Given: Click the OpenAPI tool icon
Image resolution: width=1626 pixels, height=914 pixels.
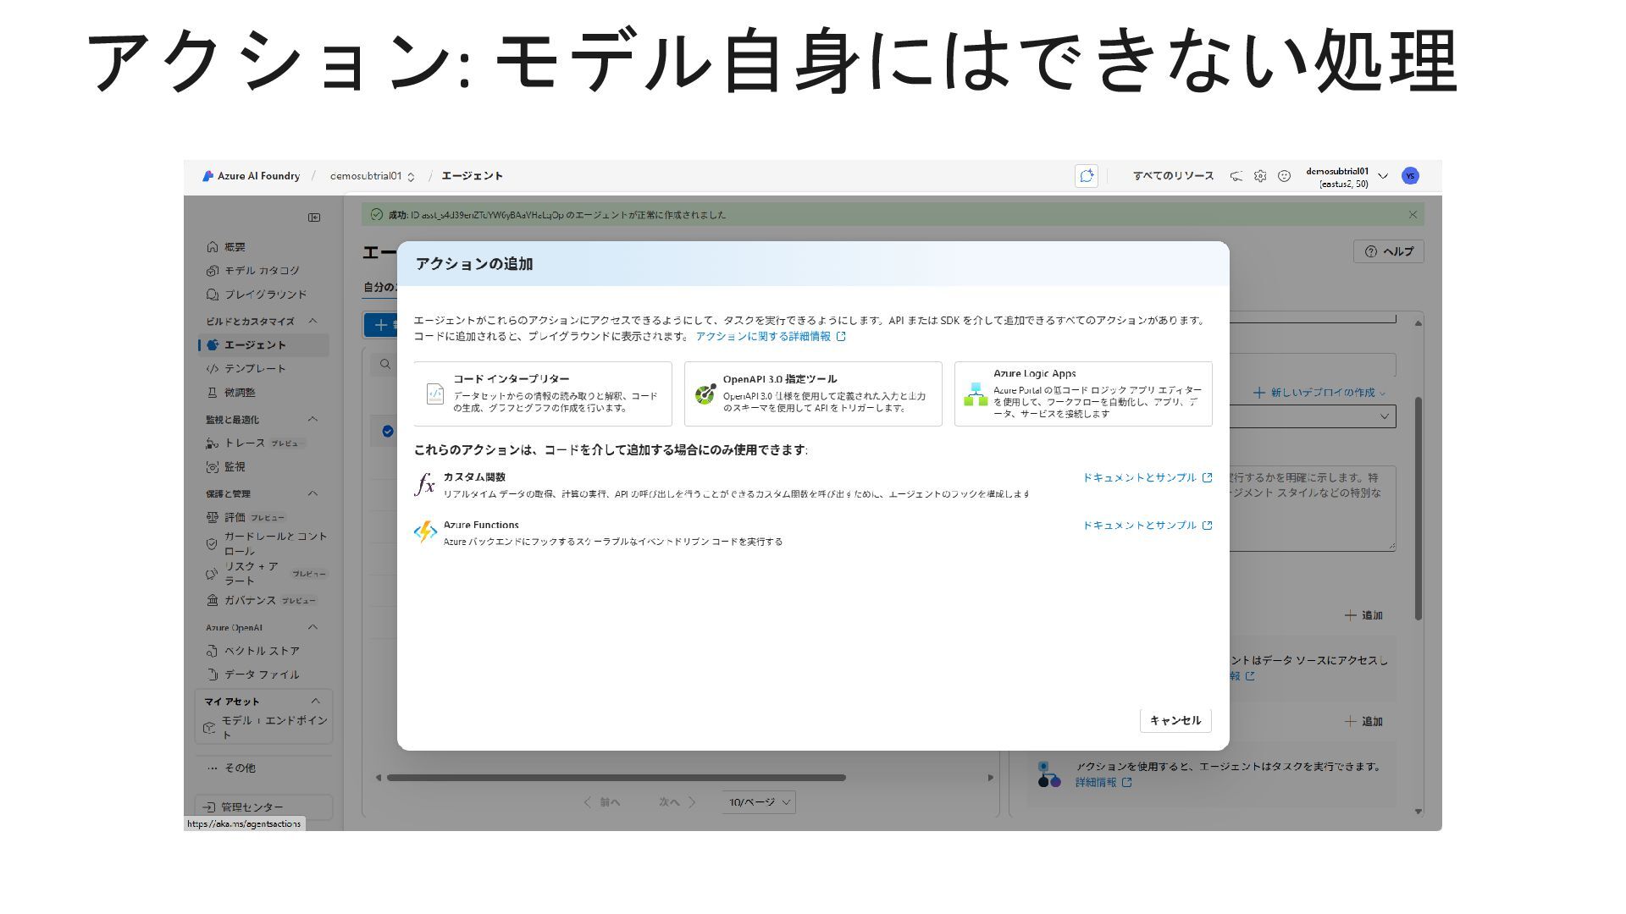Looking at the screenshot, I should (705, 394).
